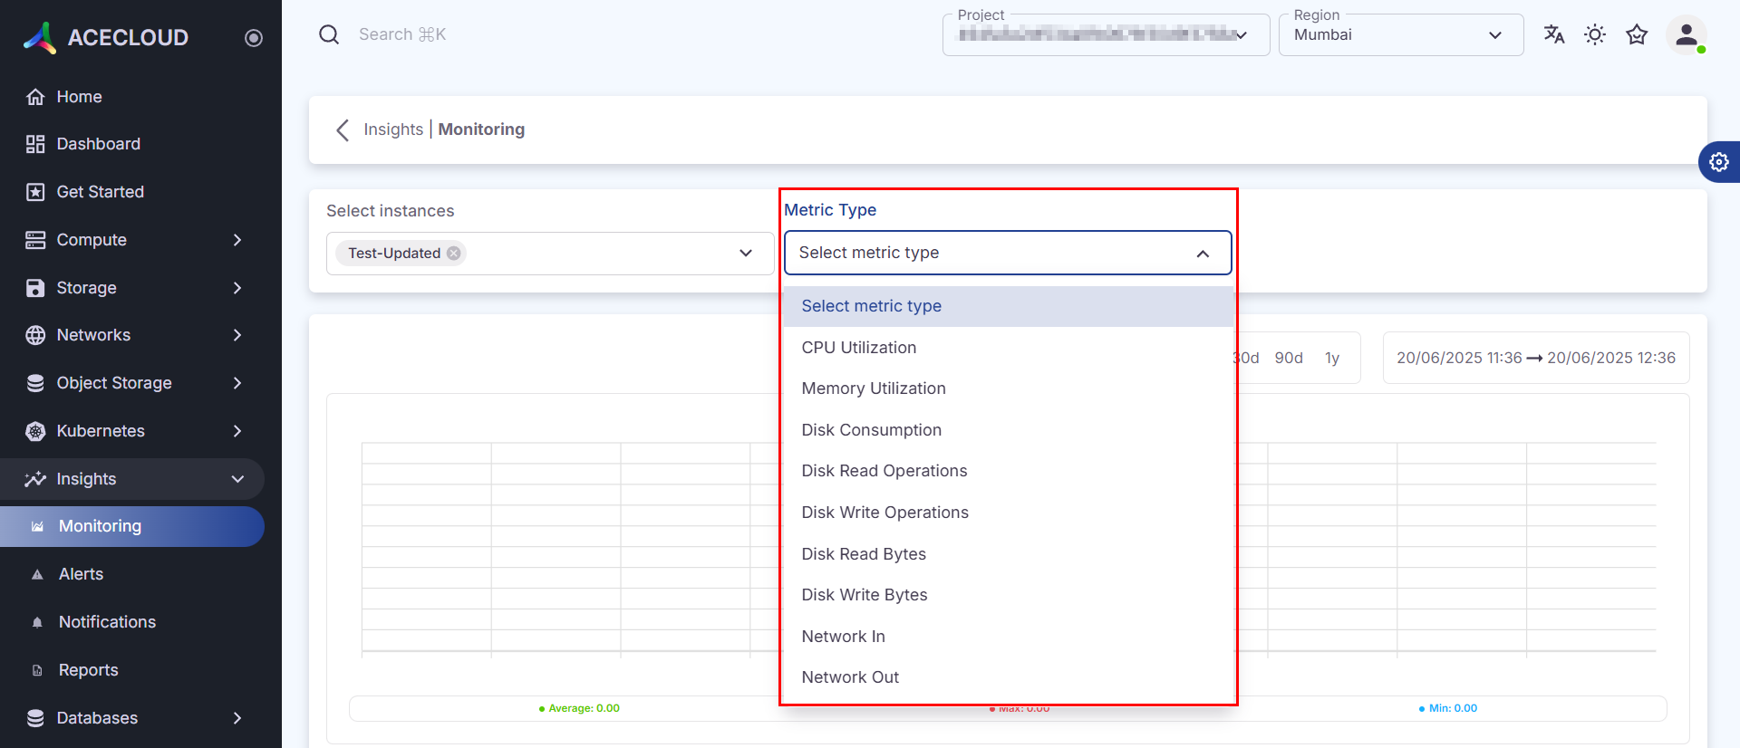The image size is (1740, 748).
Task: Remove the Test-Updated instance chip
Action: pyautogui.click(x=454, y=254)
